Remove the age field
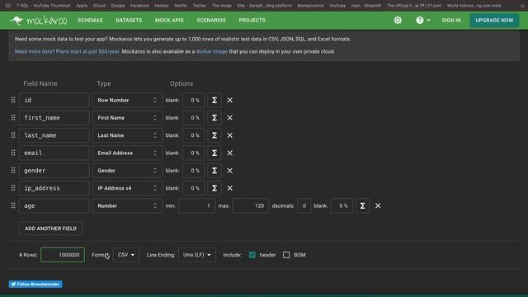The width and height of the screenshot is (528, 297). pos(378,205)
